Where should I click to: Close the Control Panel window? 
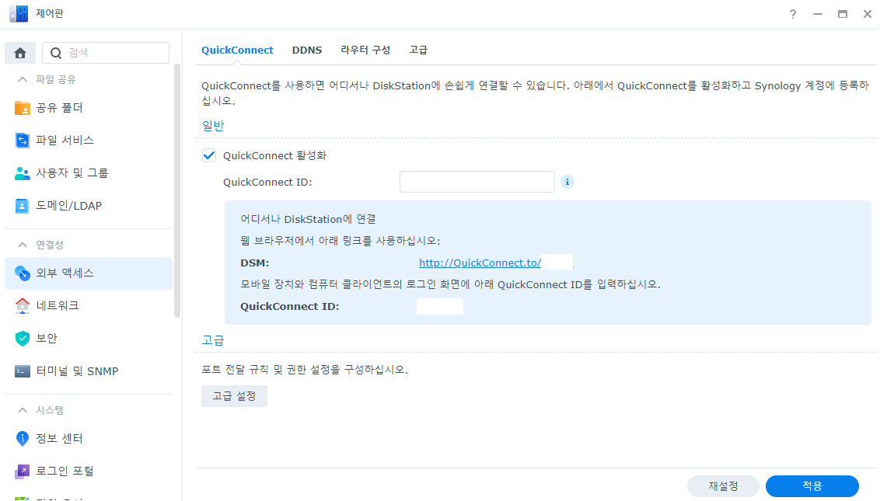[867, 14]
